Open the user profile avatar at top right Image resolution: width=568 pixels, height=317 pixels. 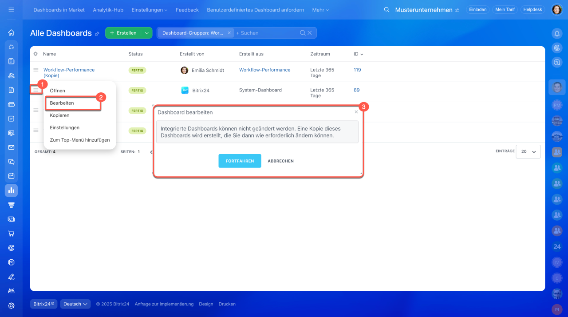pyautogui.click(x=557, y=9)
